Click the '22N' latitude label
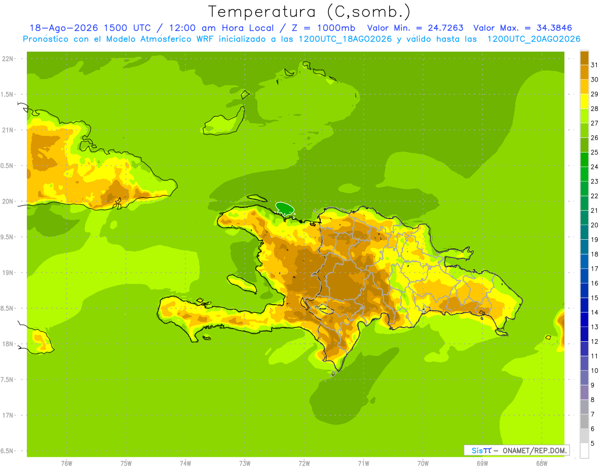This screenshot has height=470, width=608. (8, 58)
